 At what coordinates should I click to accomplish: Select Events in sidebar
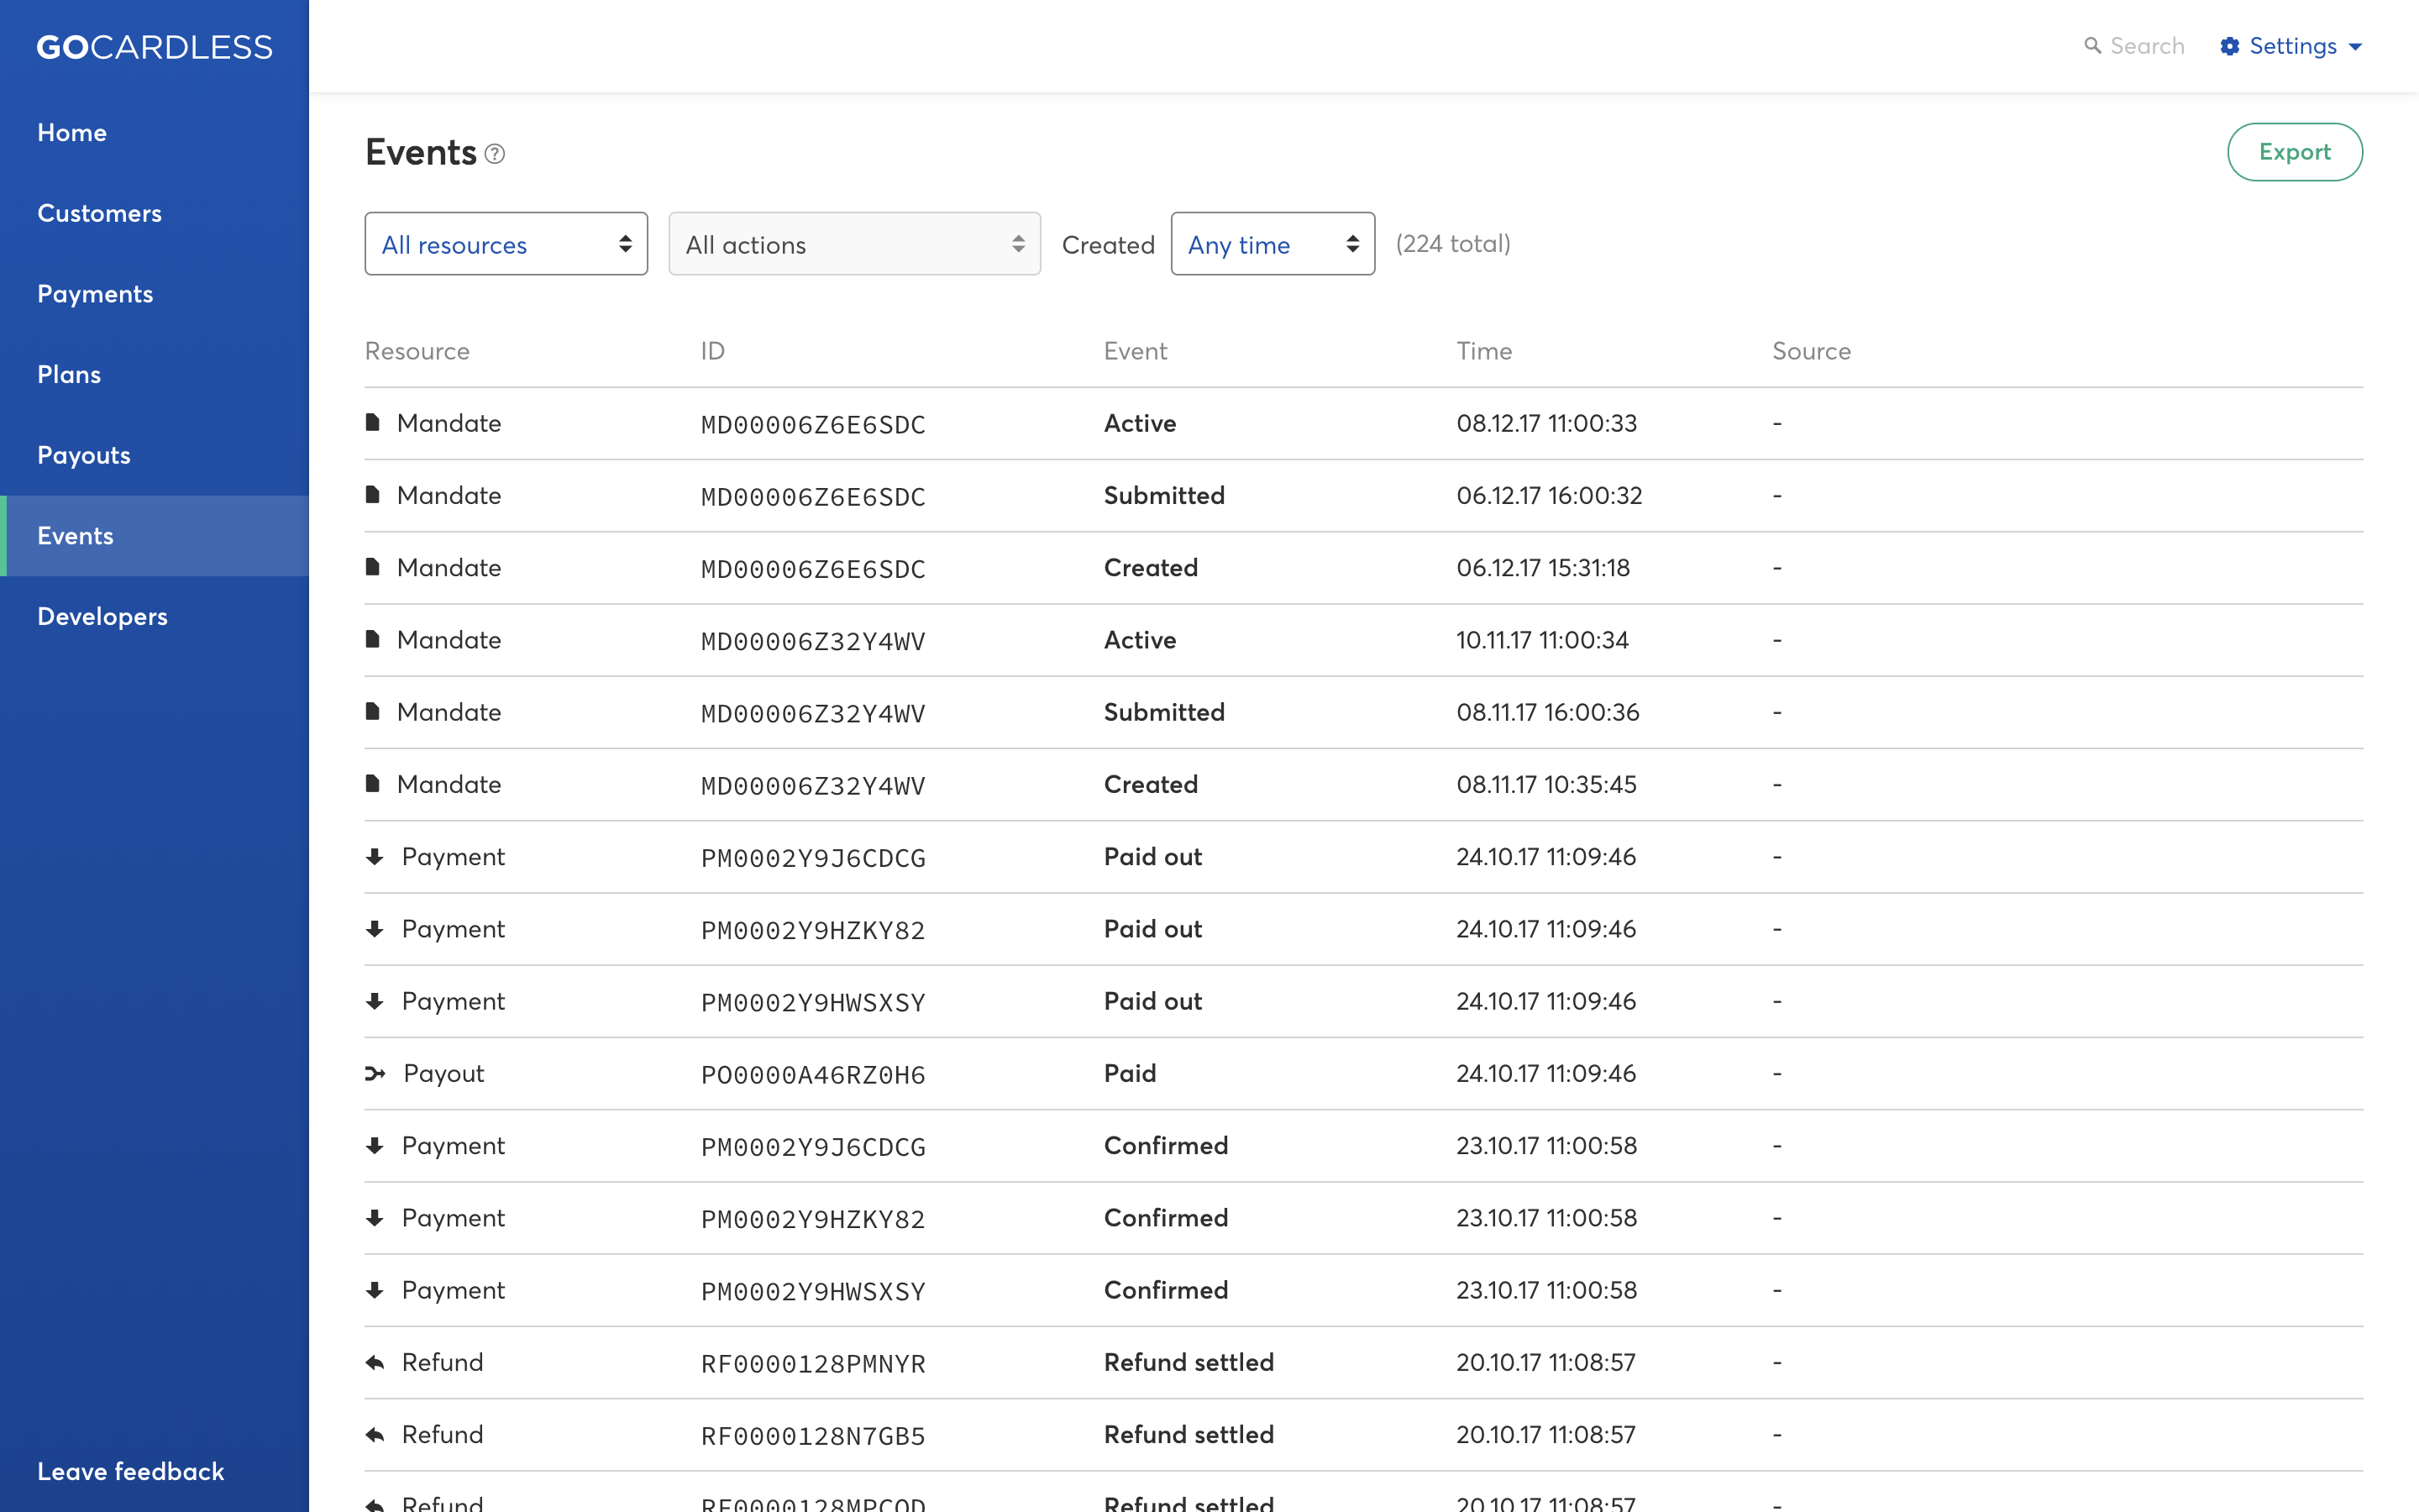pyautogui.click(x=154, y=536)
